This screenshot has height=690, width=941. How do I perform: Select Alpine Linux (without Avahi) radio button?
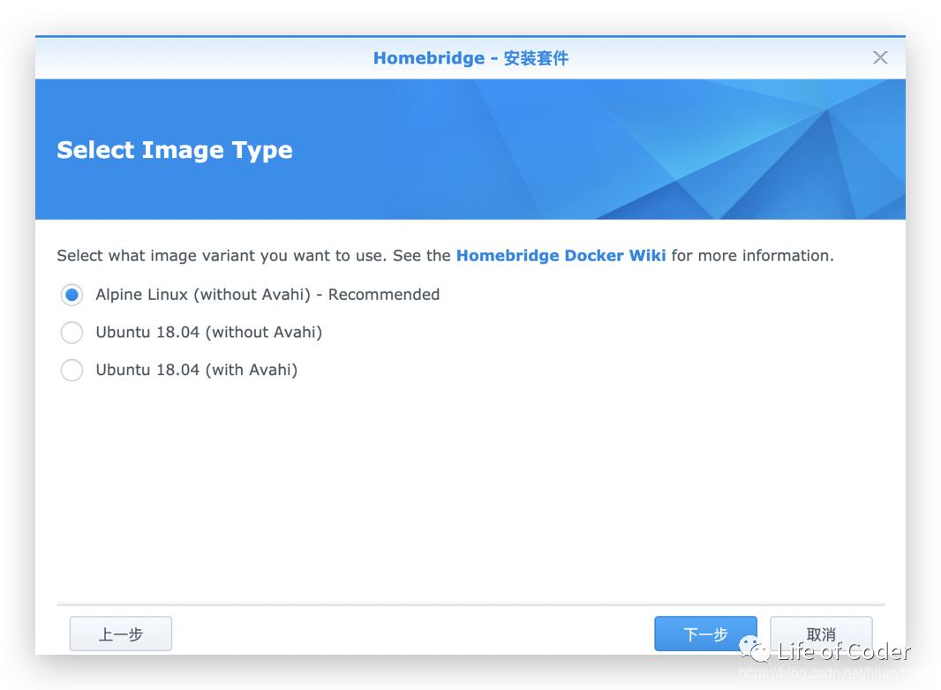72,295
